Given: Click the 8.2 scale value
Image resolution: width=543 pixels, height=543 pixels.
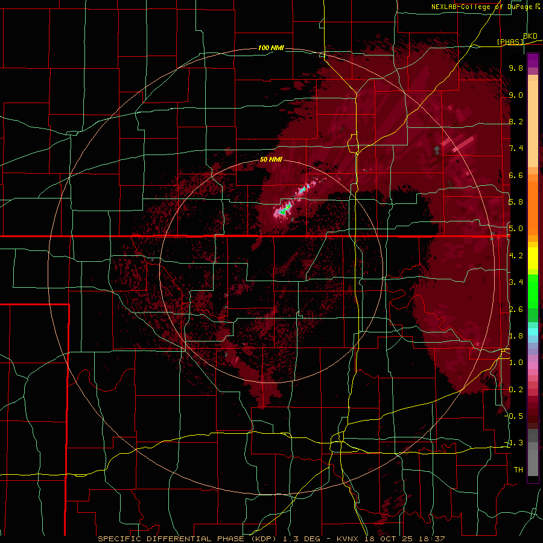Looking at the screenshot, I should pyautogui.click(x=516, y=122).
